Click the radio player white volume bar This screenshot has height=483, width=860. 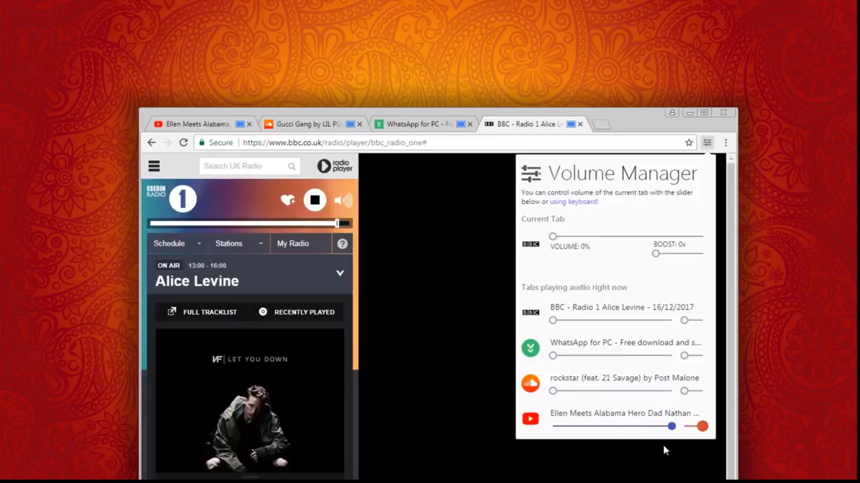pos(250,223)
